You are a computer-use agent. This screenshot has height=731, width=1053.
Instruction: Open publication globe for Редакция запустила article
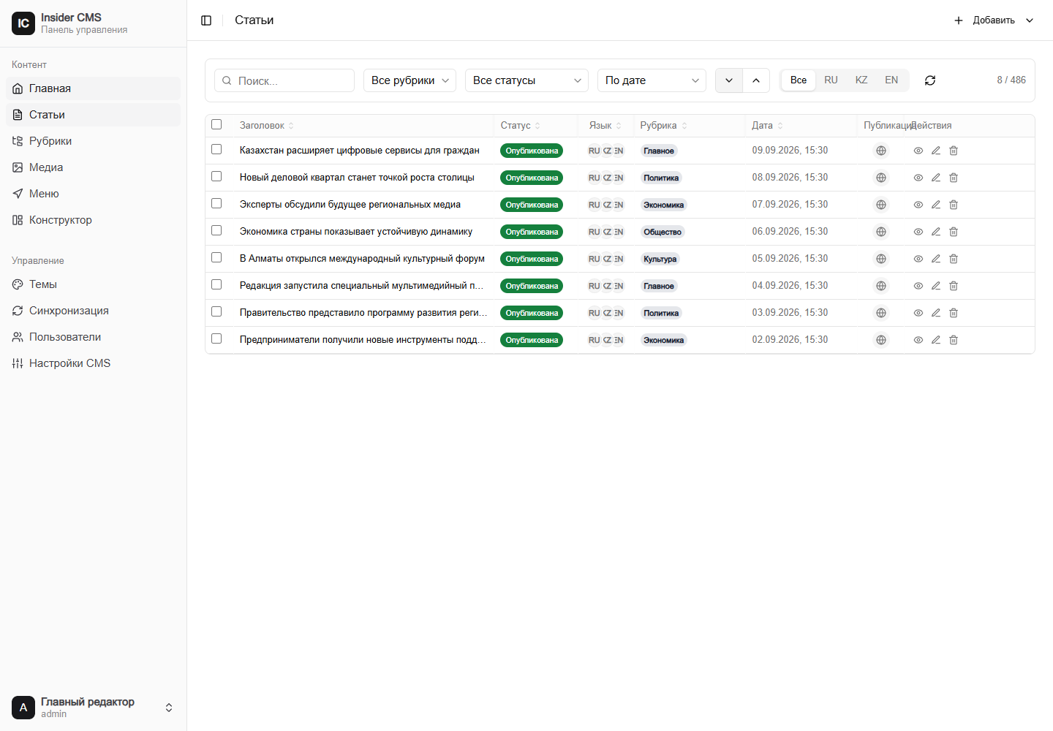[x=881, y=286]
